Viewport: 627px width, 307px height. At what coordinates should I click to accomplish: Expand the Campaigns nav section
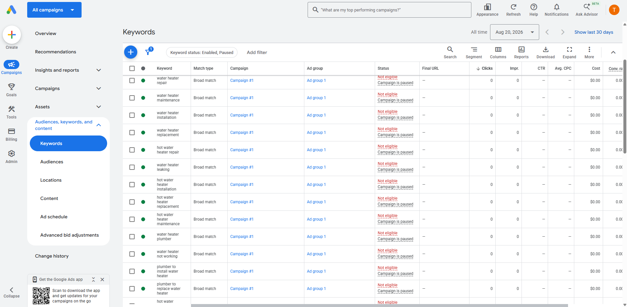(x=99, y=88)
